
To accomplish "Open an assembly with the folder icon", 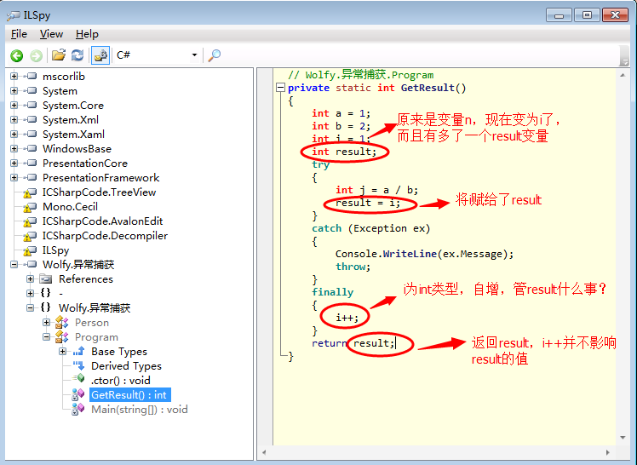I will 59,55.
